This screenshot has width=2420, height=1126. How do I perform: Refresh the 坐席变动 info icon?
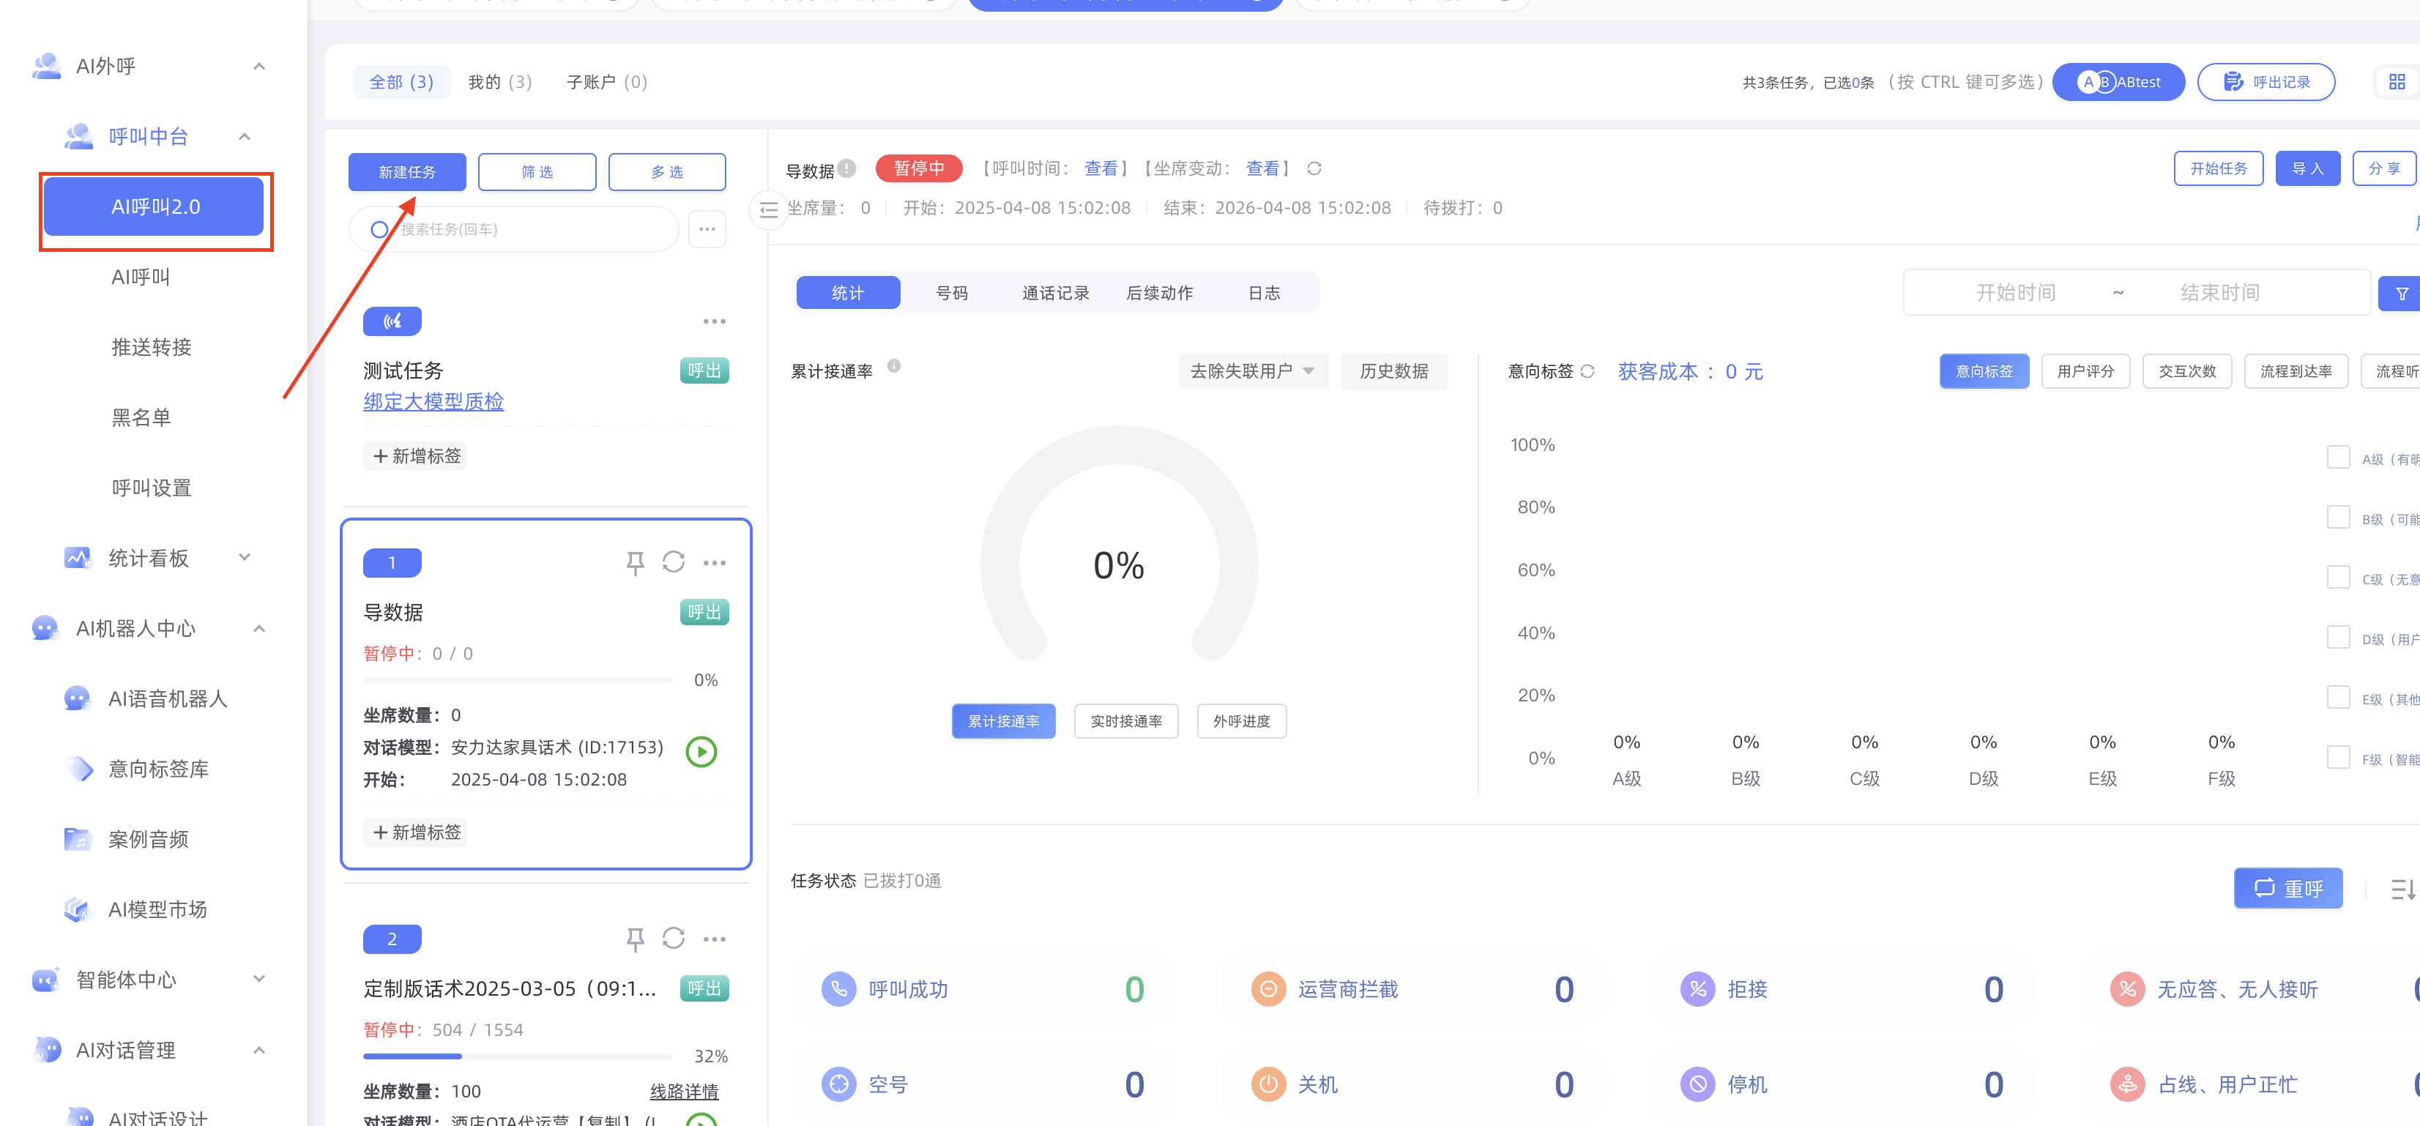(x=1314, y=169)
